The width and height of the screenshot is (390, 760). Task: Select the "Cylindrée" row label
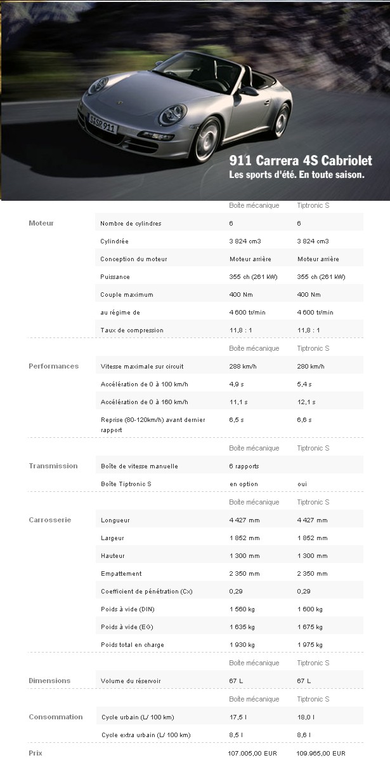click(x=114, y=241)
